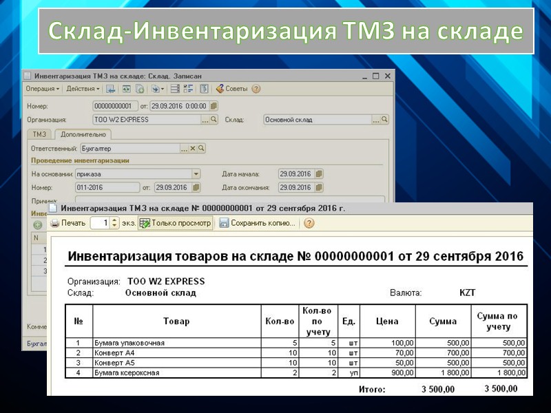Click the document Номер field 00000000001
Viewport: 551px width, 413px height.
click(115, 106)
